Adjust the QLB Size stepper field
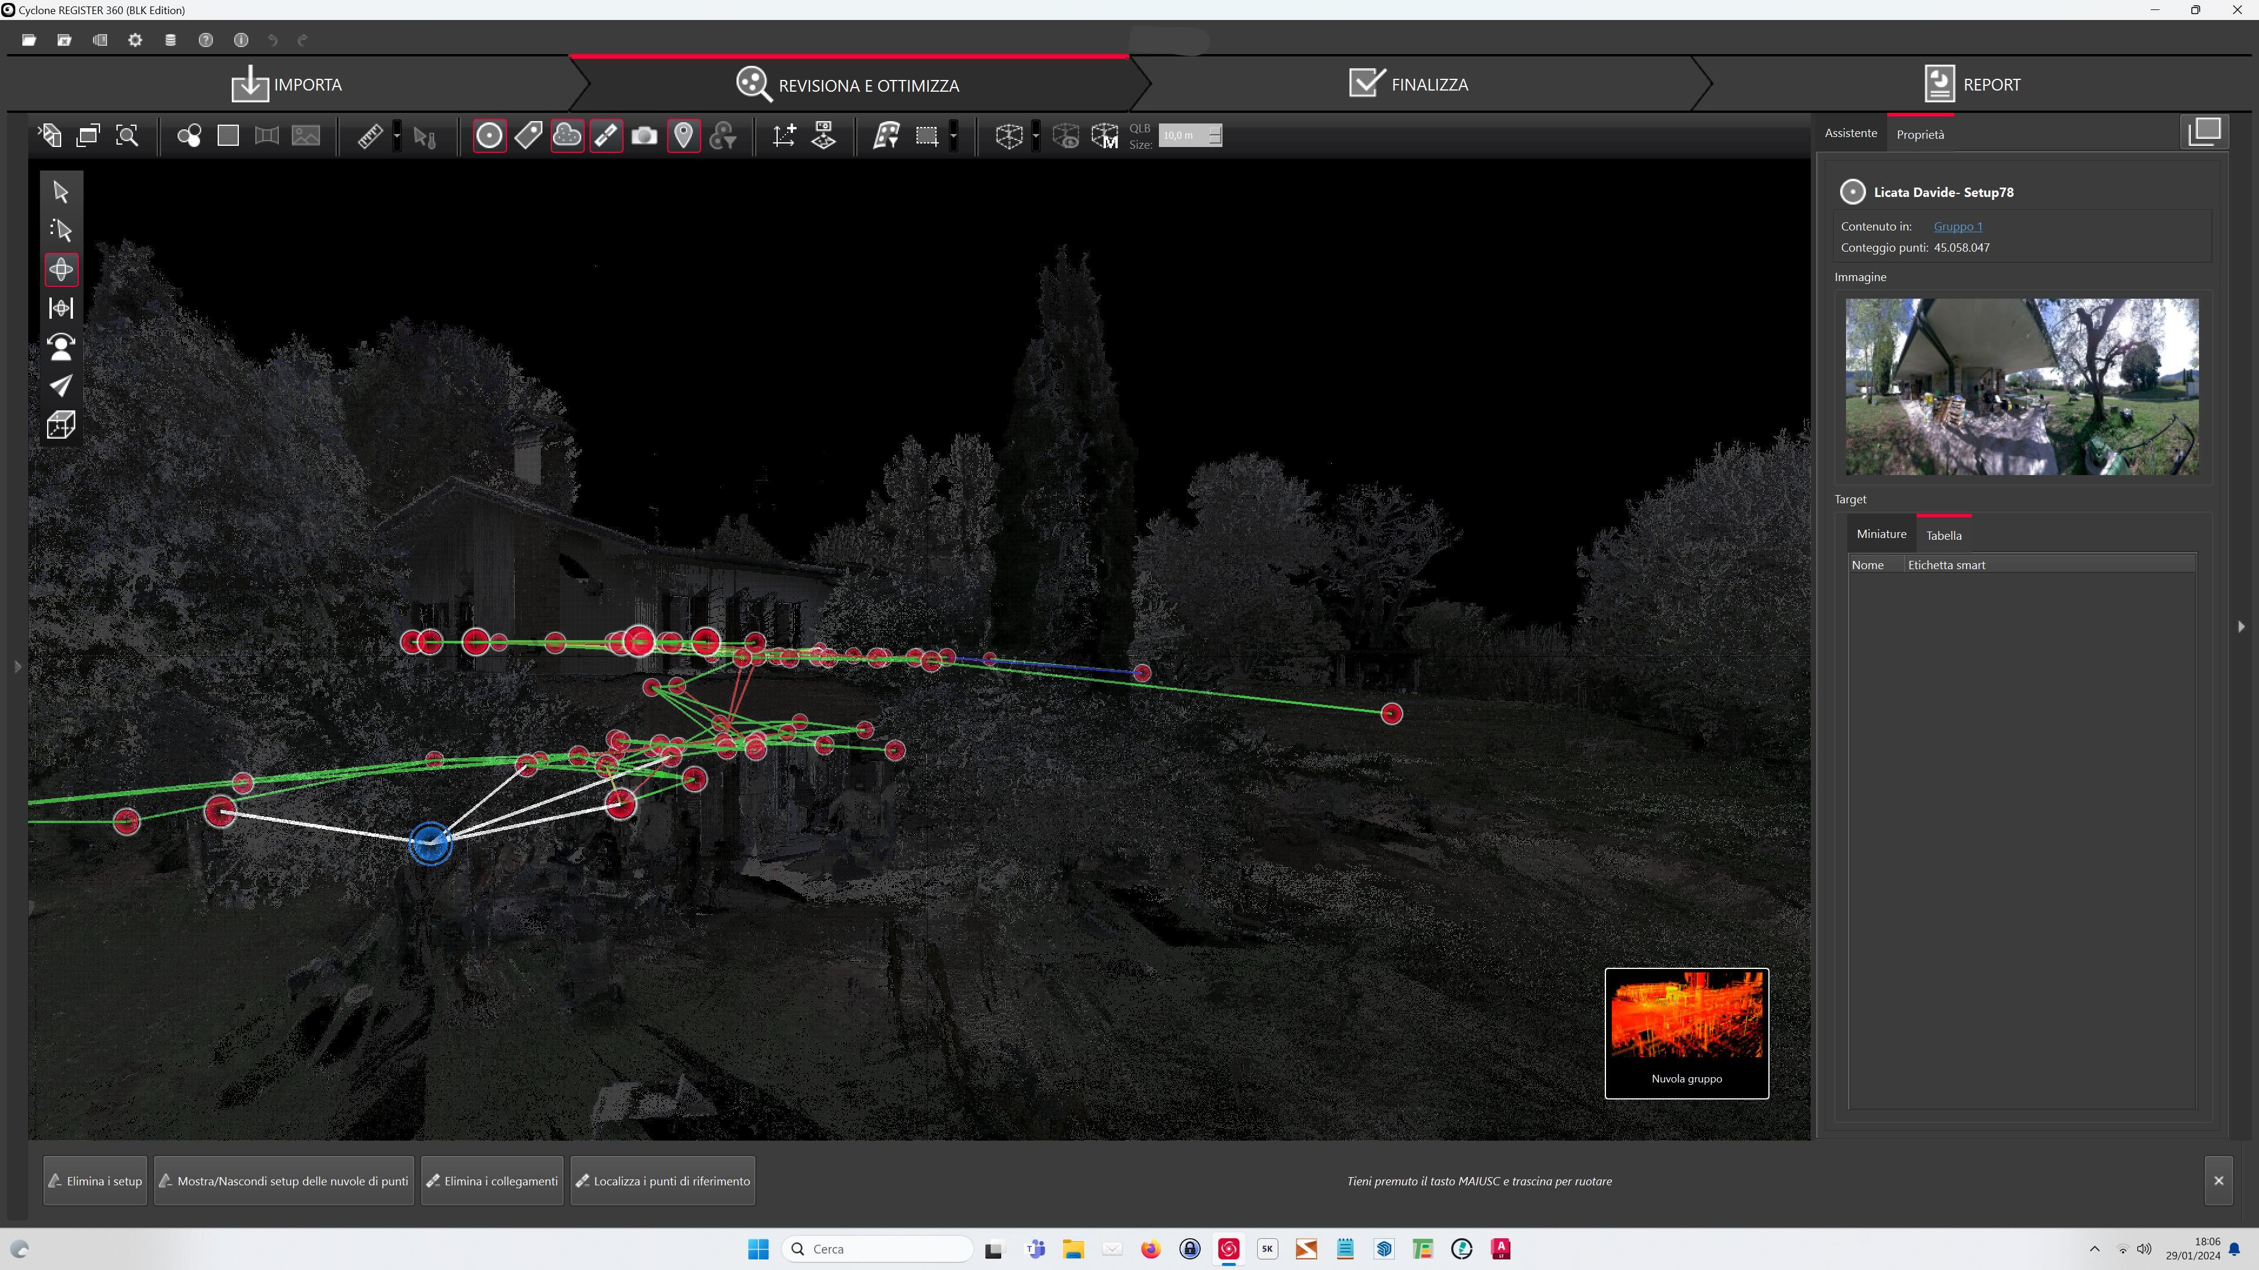The width and height of the screenshot is (2259, 1270). (1190, 136)
